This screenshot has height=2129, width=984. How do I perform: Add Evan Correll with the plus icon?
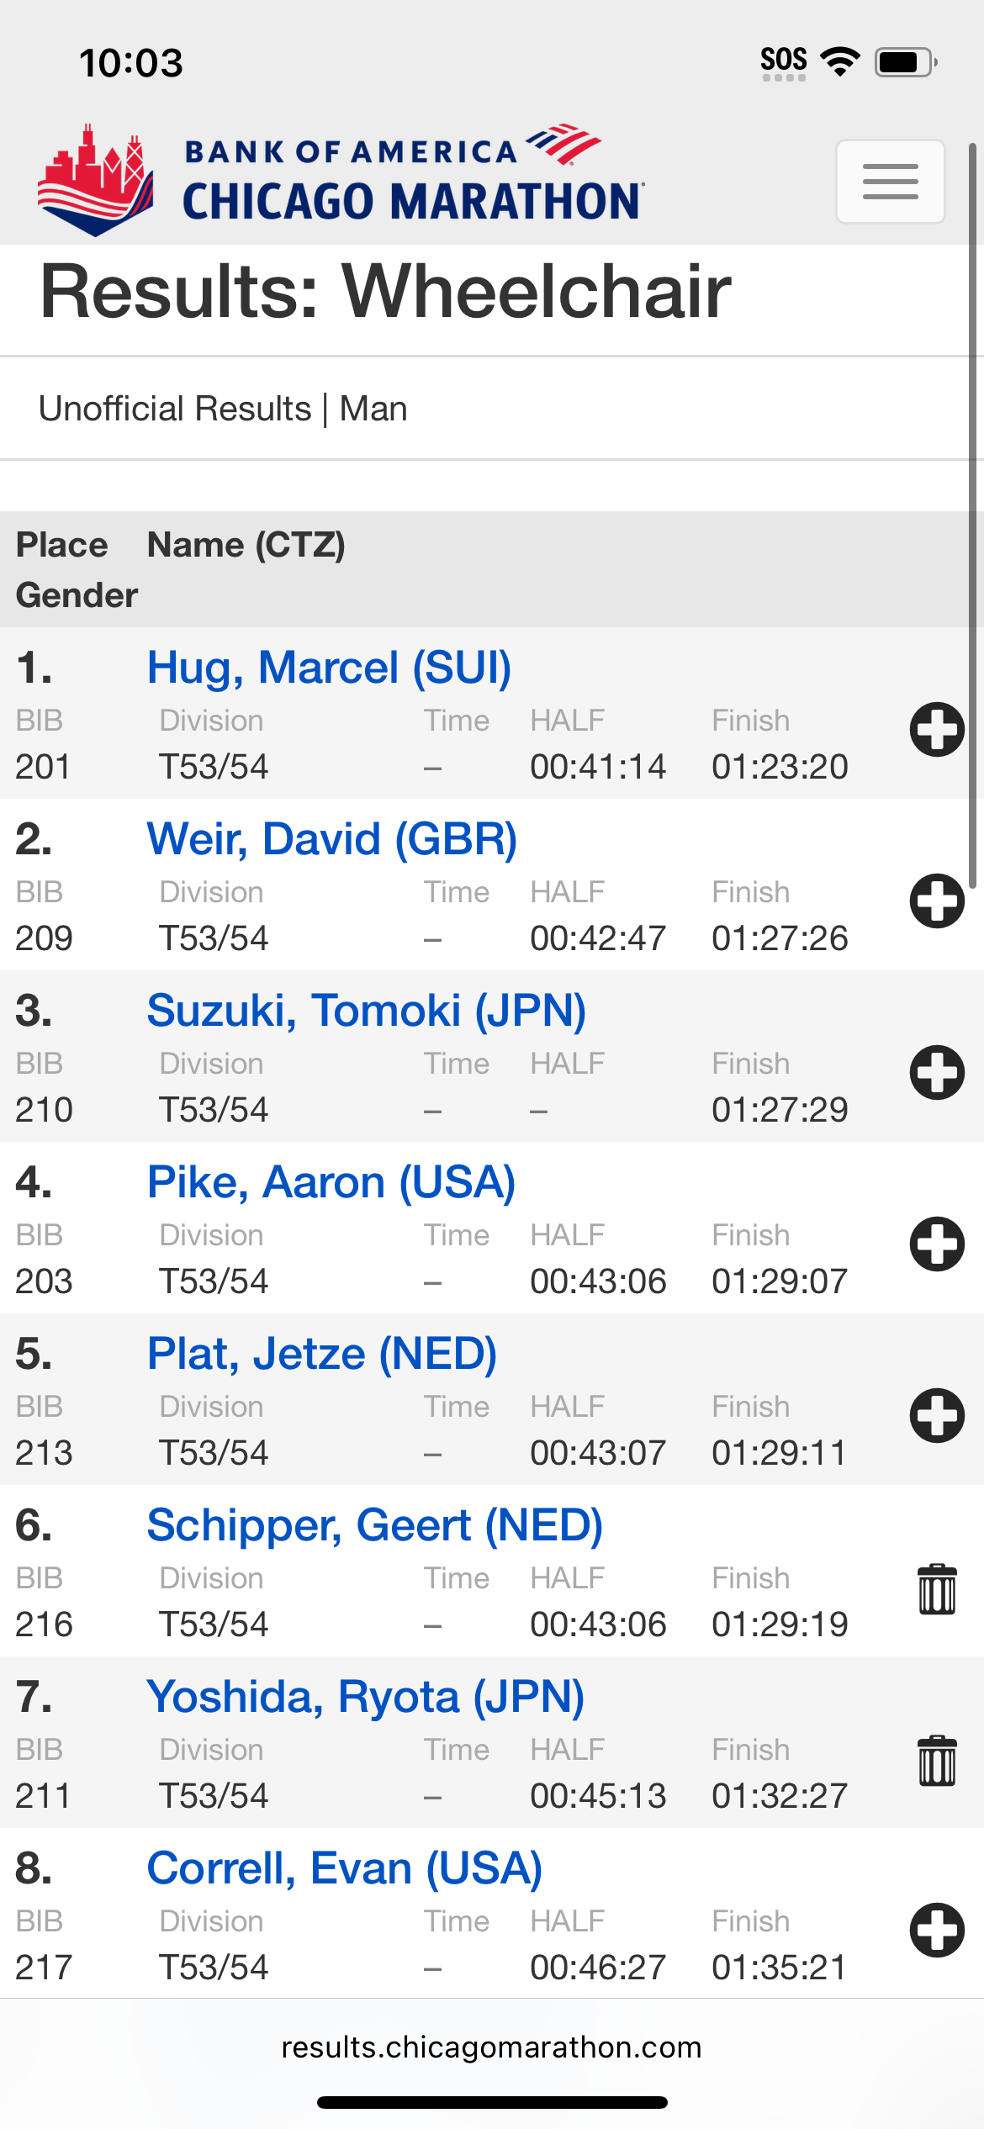(936, 1930)
